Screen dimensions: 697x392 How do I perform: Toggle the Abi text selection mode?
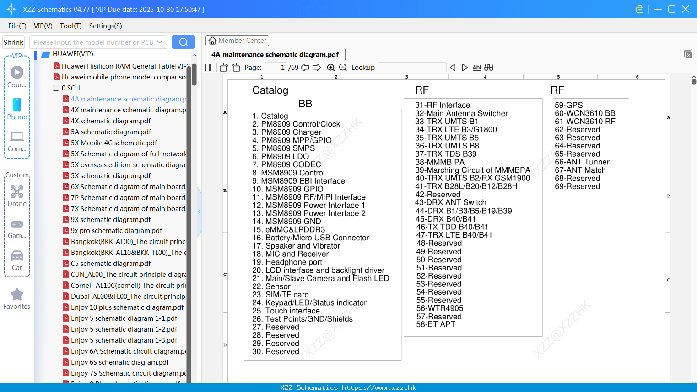[x=476, y=68]
